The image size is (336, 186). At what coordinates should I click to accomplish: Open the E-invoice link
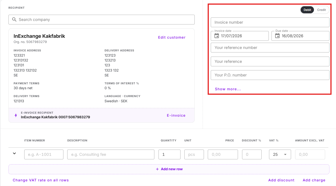[176, 116]
